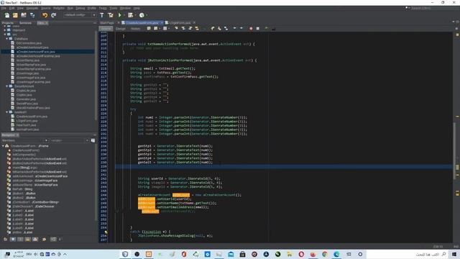The height and width of the screenshot is (259, 460).
Task: Click the New Project toolbar icon
Action: click(x=15, y=15)
